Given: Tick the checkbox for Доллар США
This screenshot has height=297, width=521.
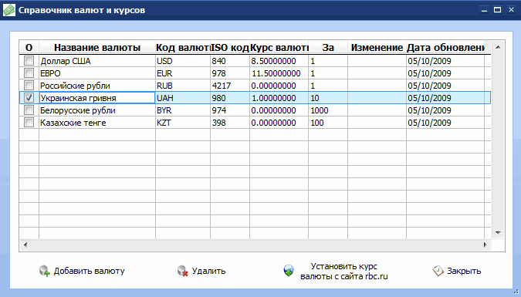Looking at the screenshot, I should (29, 61).
